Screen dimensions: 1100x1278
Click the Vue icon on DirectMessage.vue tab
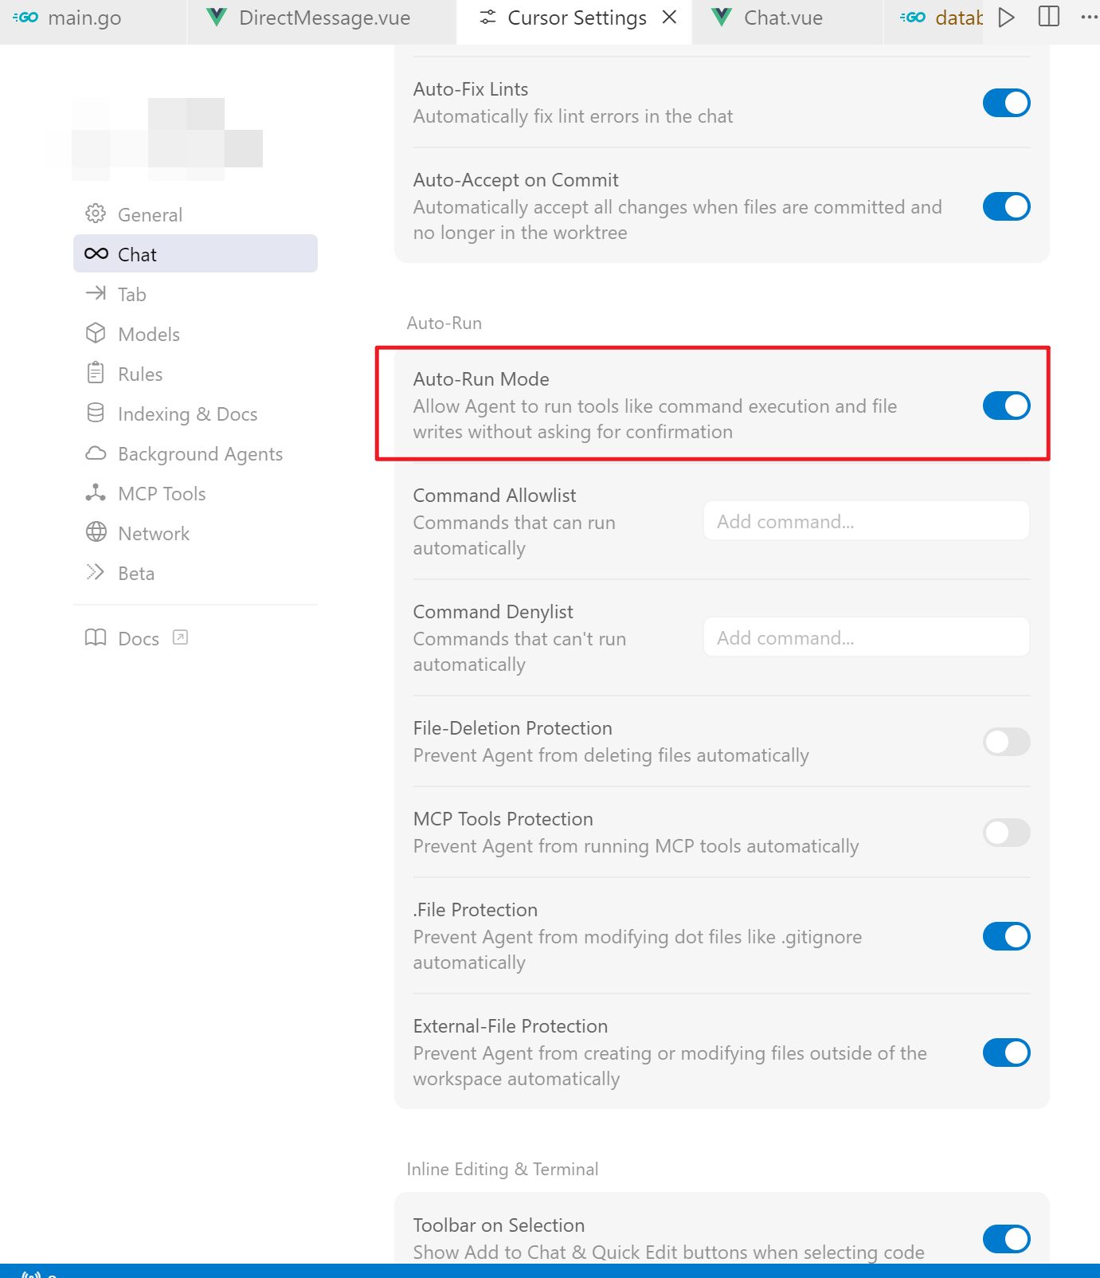point(217,18)
